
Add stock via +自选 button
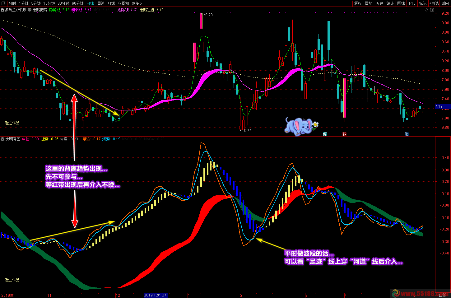(x=434, y=3)
